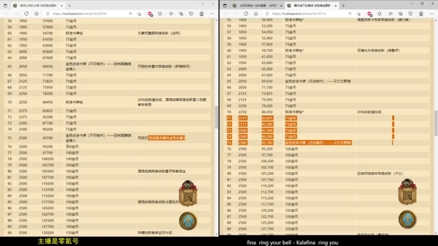Open browser essentials icon in right window
The height and width of the screenshot is (246, 438).
[379, 14]
